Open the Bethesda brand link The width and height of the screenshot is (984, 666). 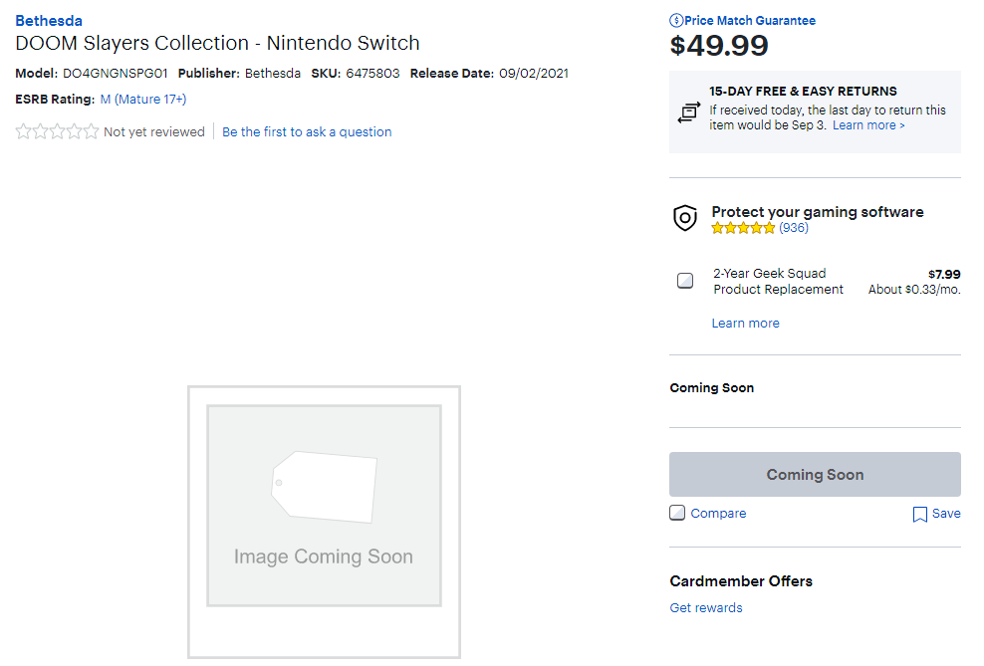coord(49,21)
